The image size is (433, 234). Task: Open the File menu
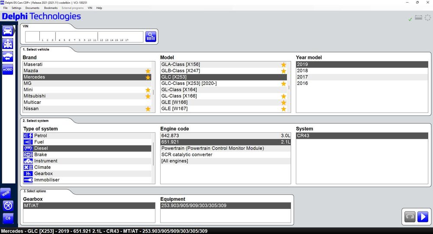pos(6,8)
